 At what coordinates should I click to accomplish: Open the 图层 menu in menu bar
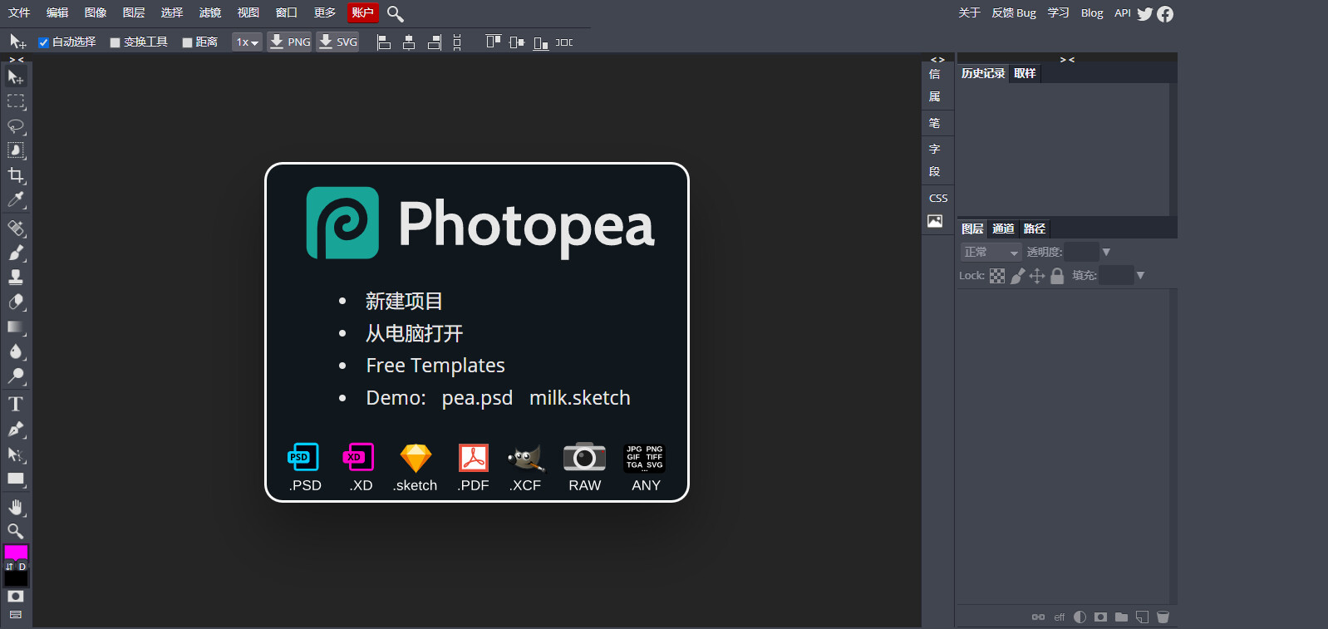coord(134,13)
